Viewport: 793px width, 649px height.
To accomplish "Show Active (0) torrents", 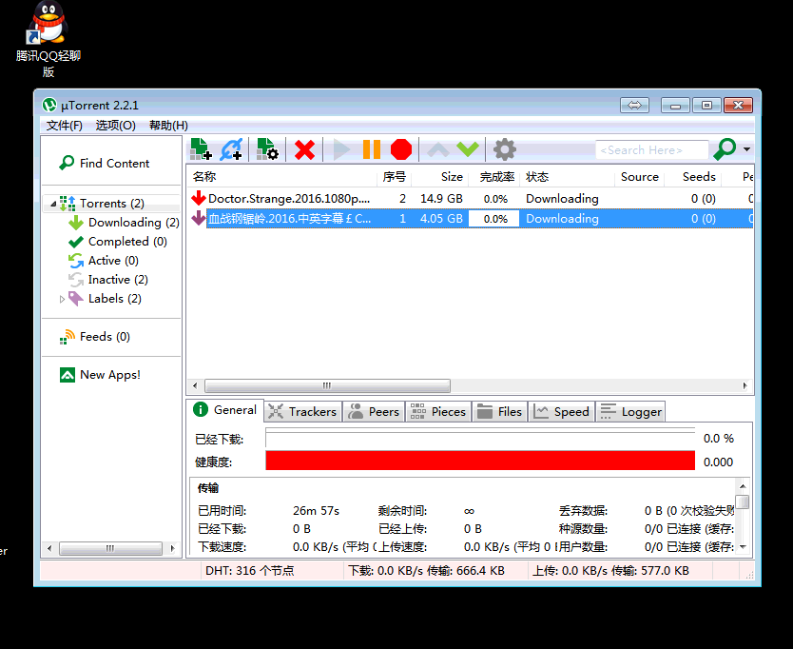I will click(x=104, y=261).
